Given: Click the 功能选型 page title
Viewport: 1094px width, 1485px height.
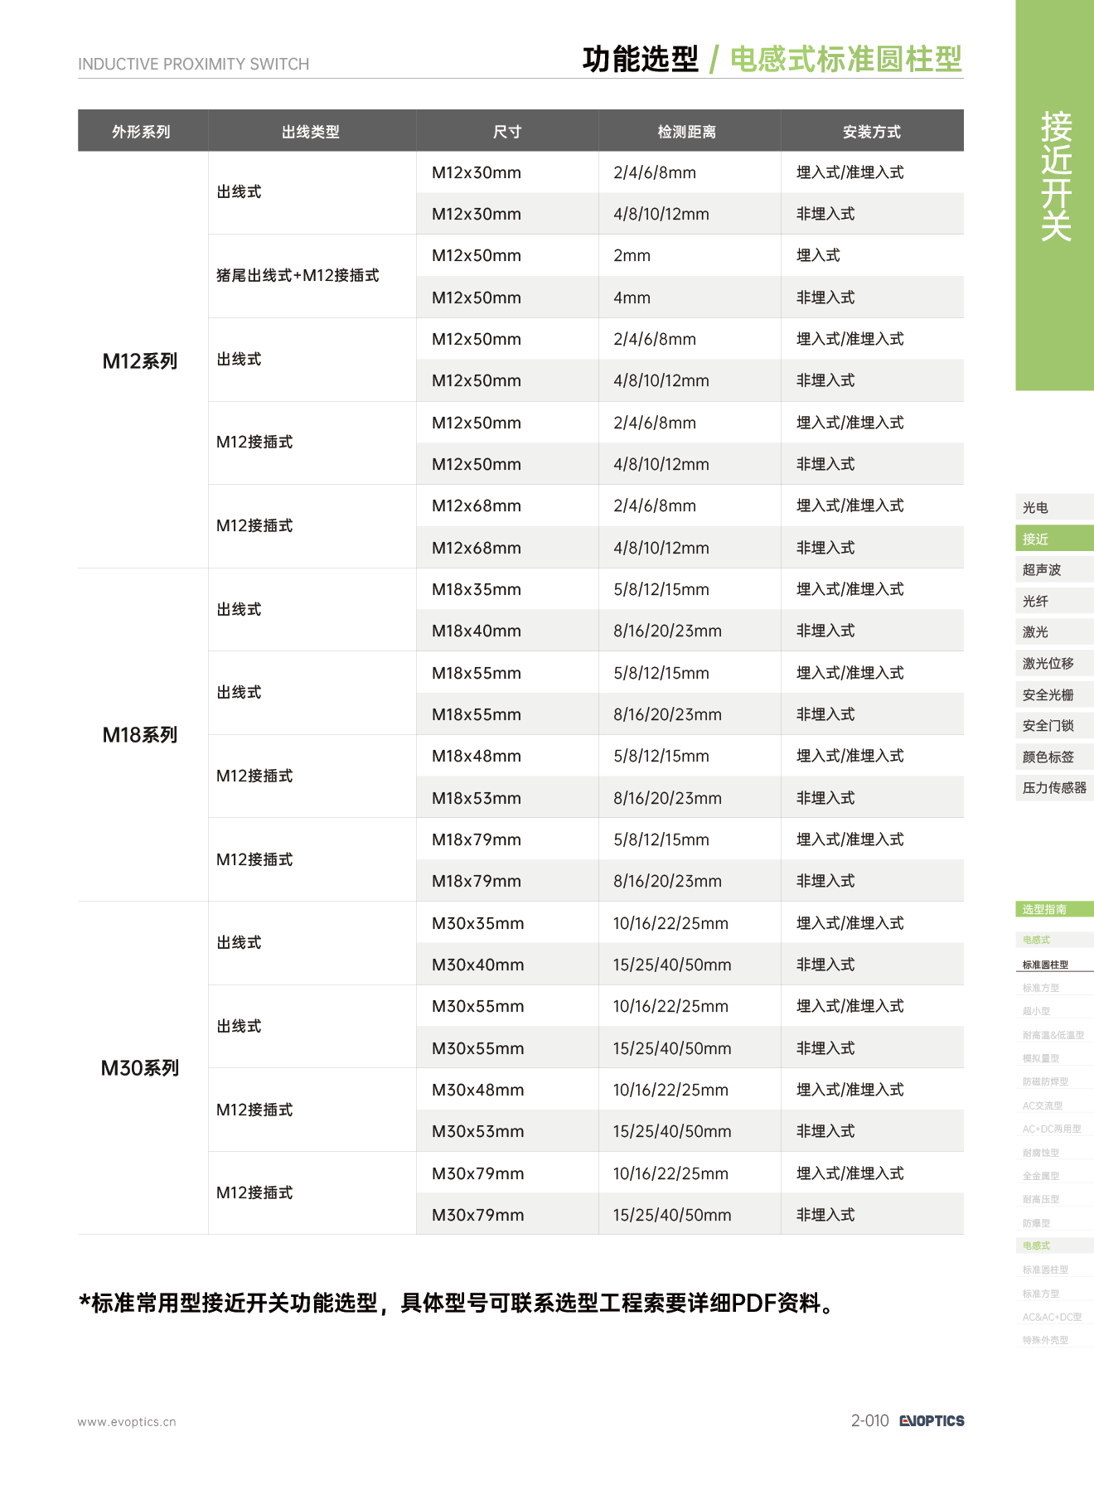Looking at the screenshot, I should (641, 59).
